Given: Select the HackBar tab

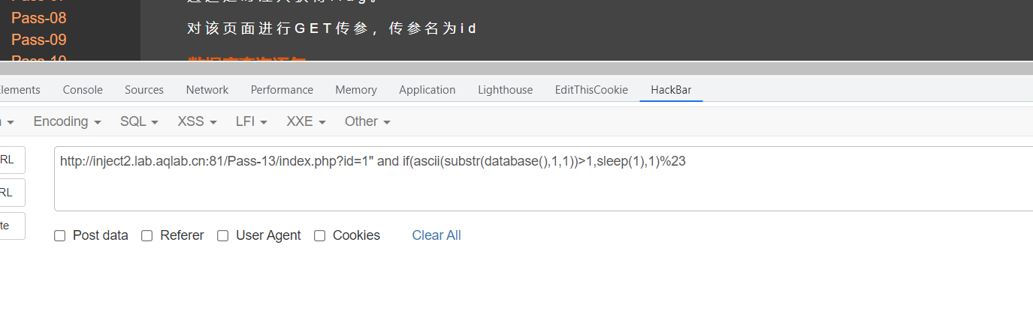Looking at the screenshot, I should pos(671,90).
